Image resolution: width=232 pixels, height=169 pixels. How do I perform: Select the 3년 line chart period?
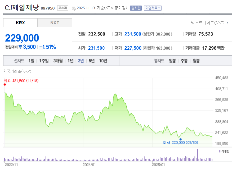coord(81,61)
